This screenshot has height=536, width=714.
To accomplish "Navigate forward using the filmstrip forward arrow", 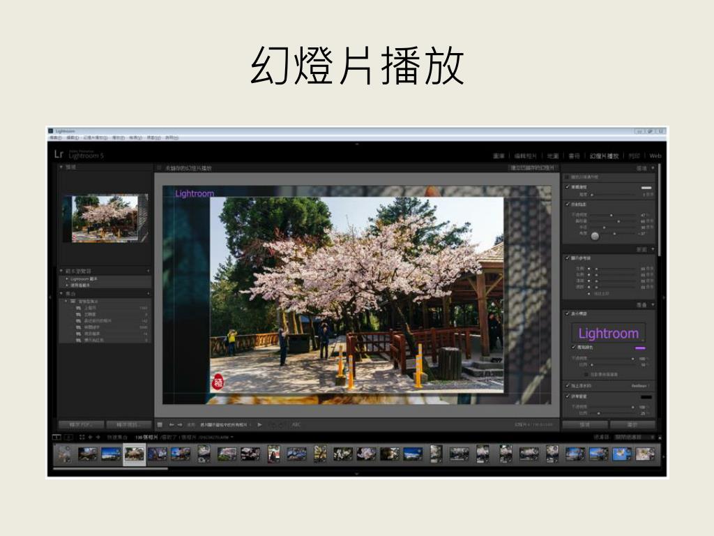I will 98,437.
